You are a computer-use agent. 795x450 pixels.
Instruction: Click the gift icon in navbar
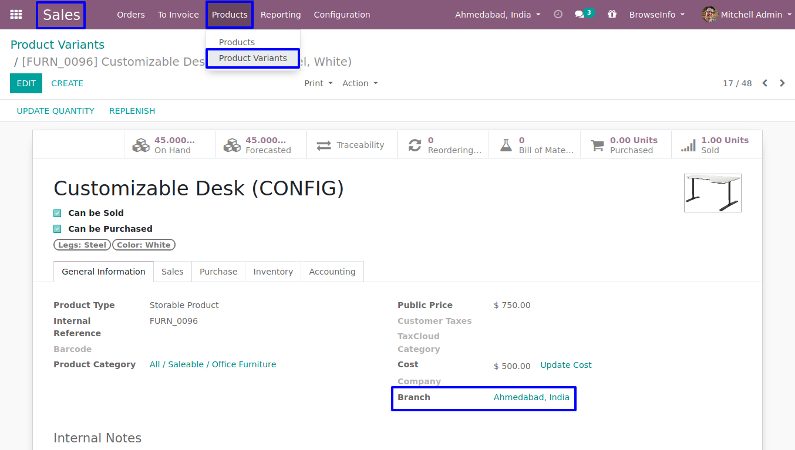tap(612, 15)
